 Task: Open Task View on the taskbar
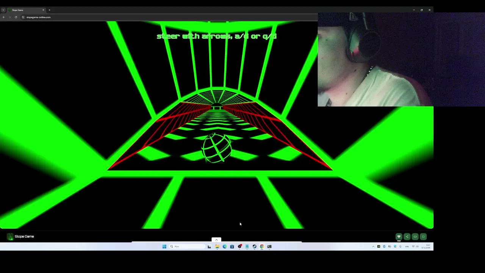coord(209,246)
